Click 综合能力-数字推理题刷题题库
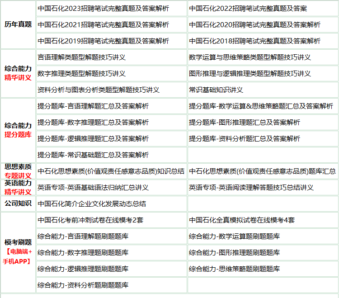 (83, 252)
